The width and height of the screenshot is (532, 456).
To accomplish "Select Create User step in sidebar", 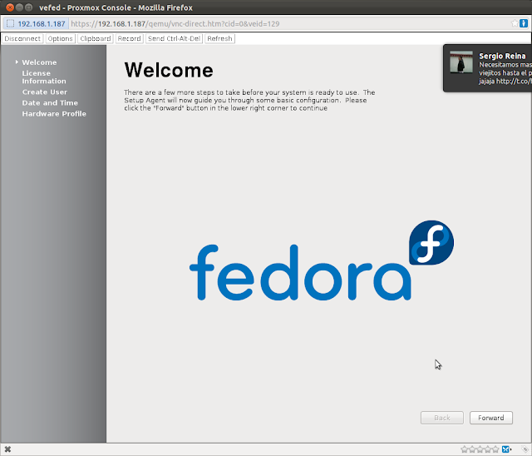I will coord(45,92).
